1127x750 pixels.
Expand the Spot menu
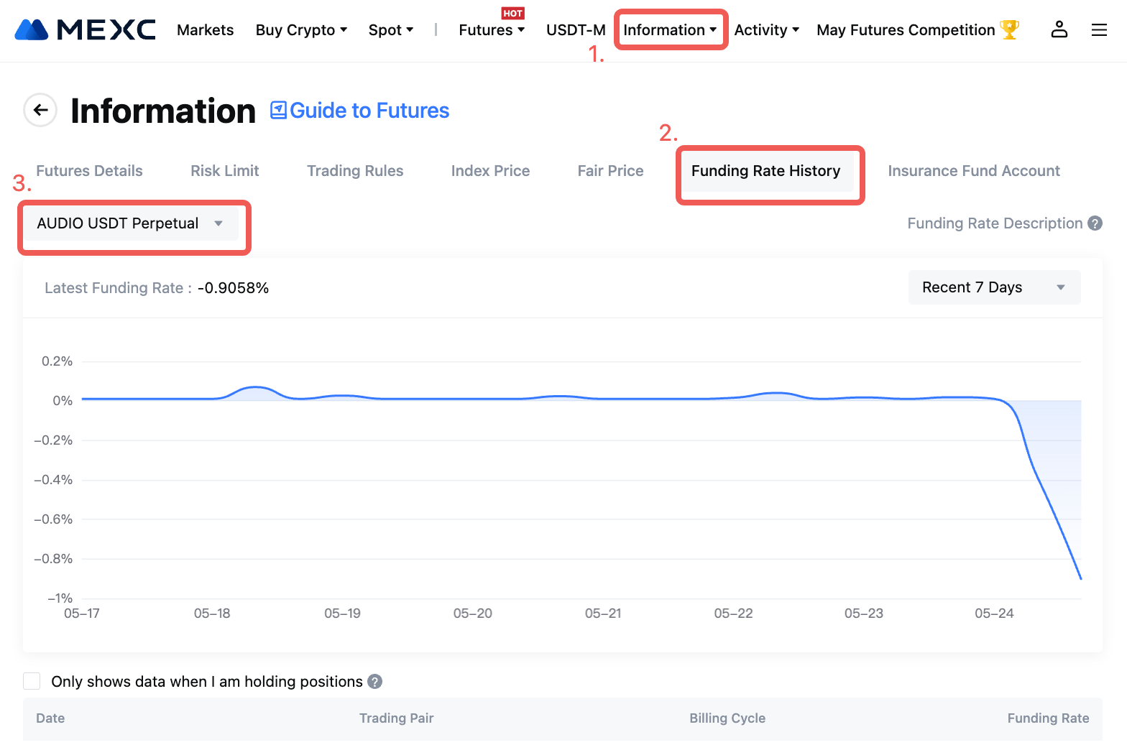[x=391, y=30]
